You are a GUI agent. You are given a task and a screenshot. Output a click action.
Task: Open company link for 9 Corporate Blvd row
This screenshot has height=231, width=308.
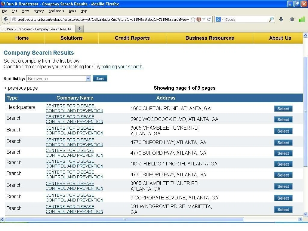coord(75,198)
